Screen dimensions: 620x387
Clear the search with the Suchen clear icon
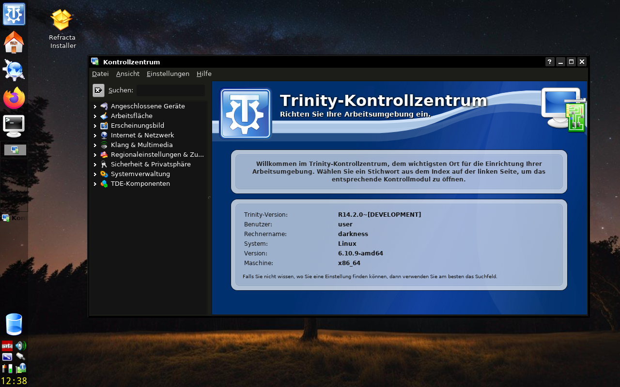98,90
